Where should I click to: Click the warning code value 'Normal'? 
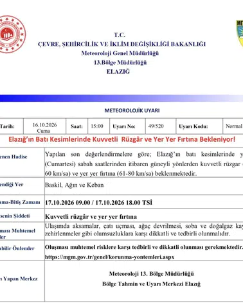pos(234,126)
